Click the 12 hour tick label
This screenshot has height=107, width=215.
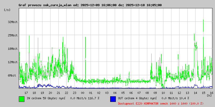coord(179,93)
